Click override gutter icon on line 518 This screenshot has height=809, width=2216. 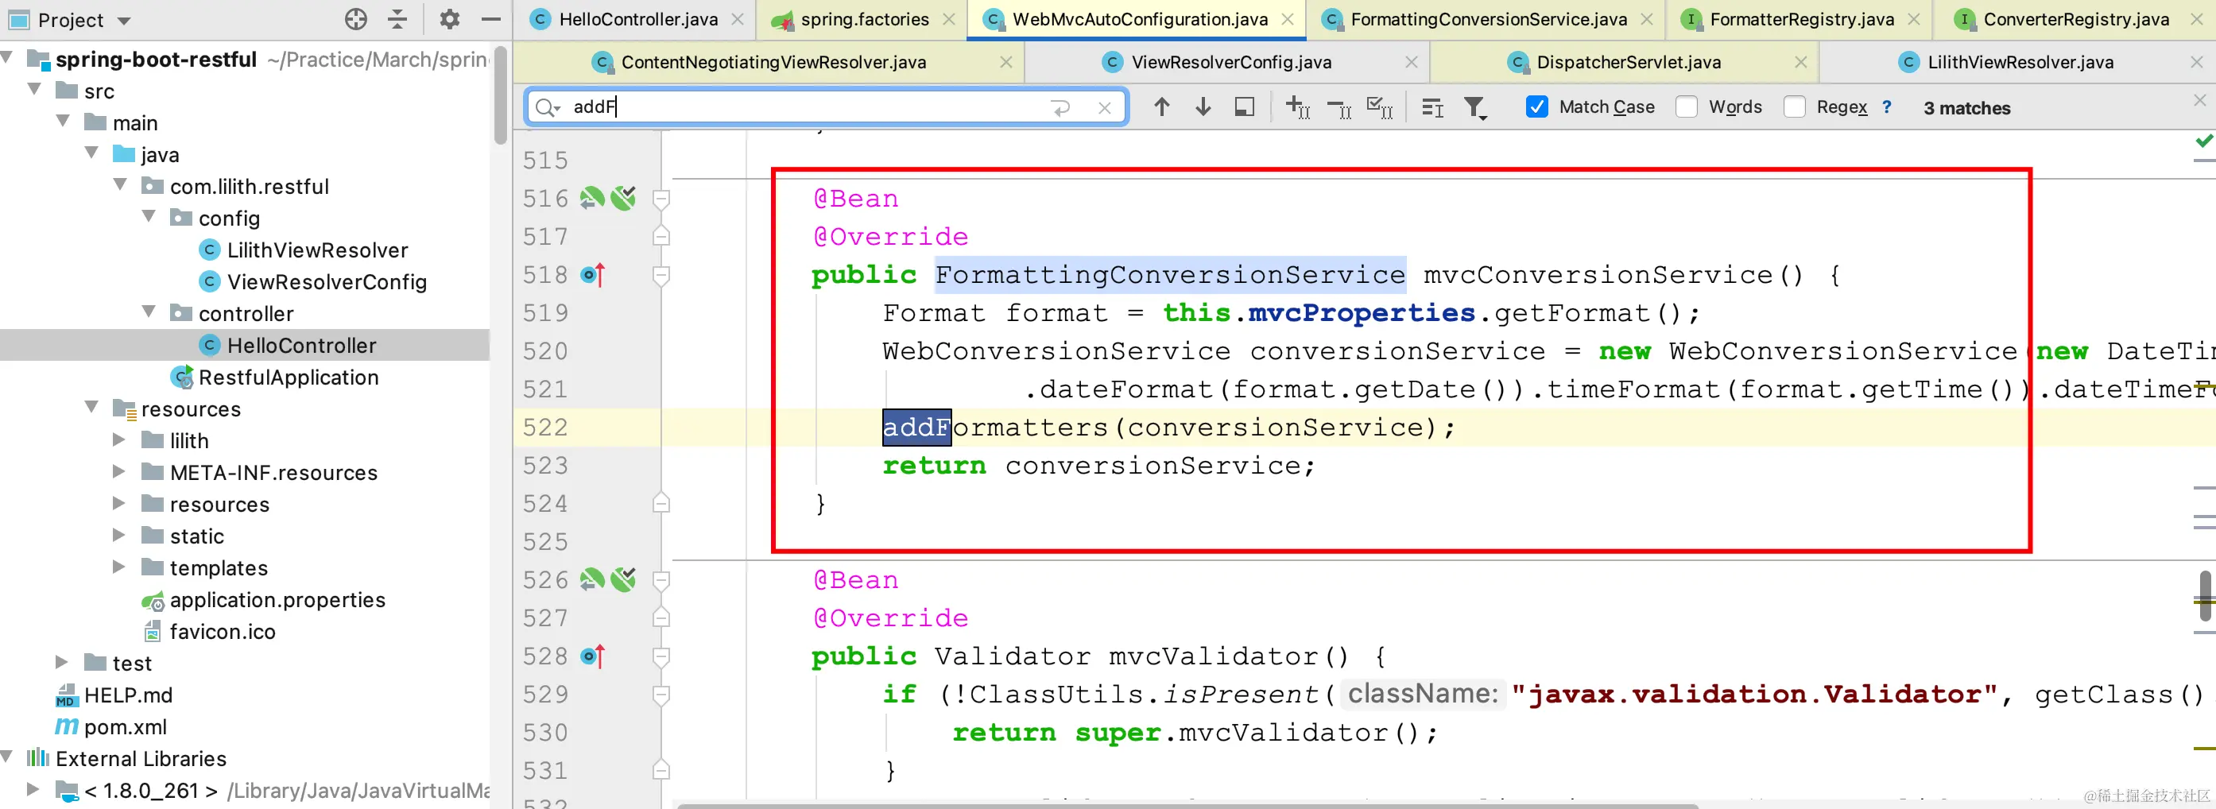tap(593, 275)
